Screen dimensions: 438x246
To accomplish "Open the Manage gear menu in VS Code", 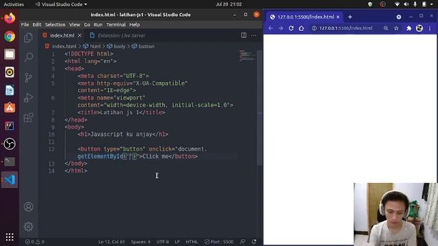I will coord(28,226).
